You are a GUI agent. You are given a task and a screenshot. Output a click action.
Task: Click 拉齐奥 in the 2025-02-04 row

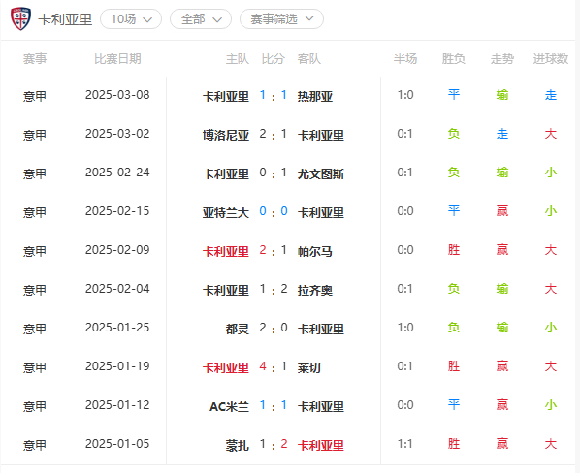315,291
